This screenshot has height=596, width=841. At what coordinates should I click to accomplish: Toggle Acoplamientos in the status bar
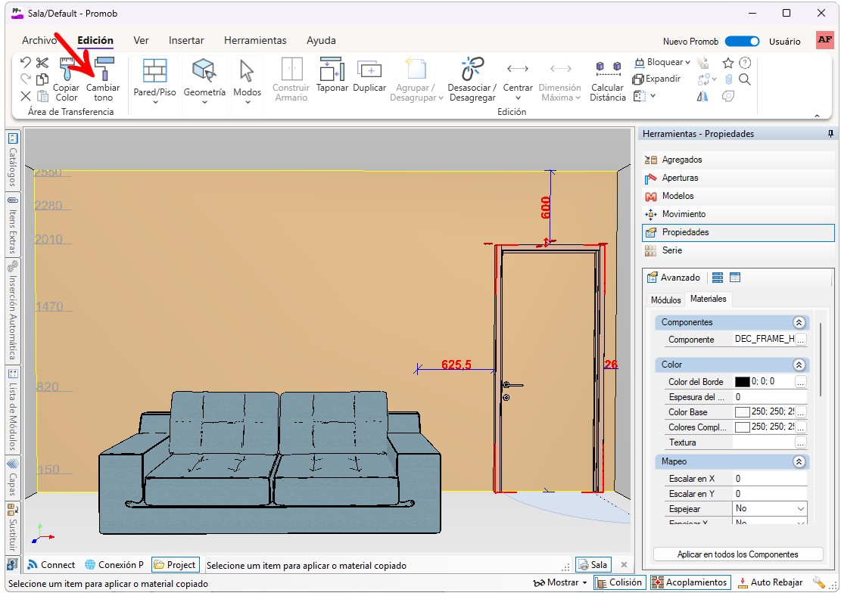tap(690, 582)
